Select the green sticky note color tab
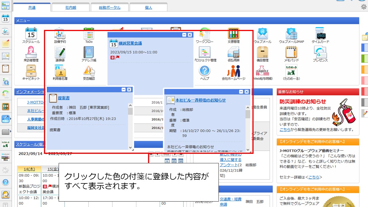The image size is (368, 207). [x=365, y=58]
